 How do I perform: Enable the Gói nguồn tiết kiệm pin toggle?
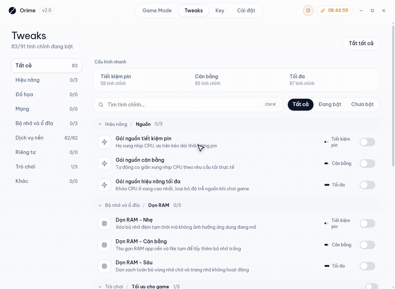(367, 142)
